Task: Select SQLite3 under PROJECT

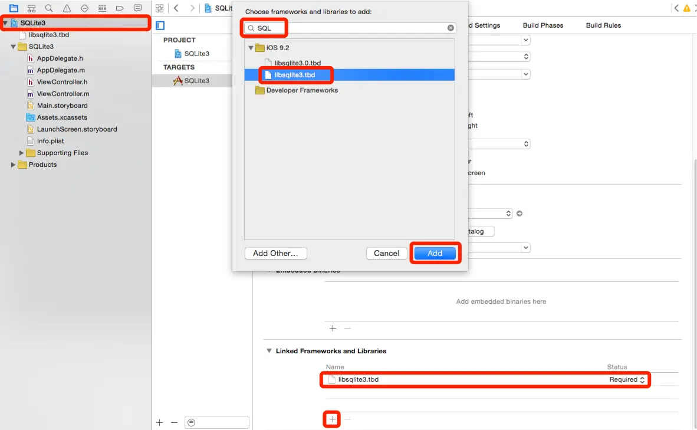Action: point(196,53)
